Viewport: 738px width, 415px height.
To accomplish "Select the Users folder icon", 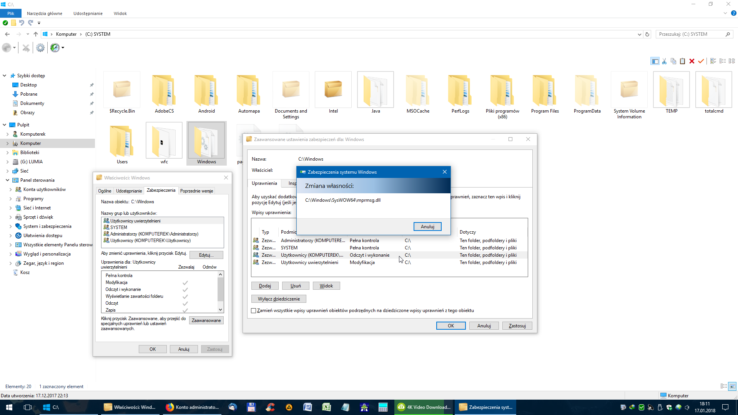I will [122, 141].
